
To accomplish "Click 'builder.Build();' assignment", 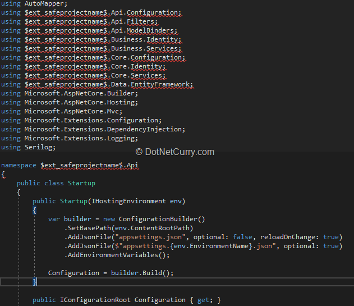I will (142, 273).
